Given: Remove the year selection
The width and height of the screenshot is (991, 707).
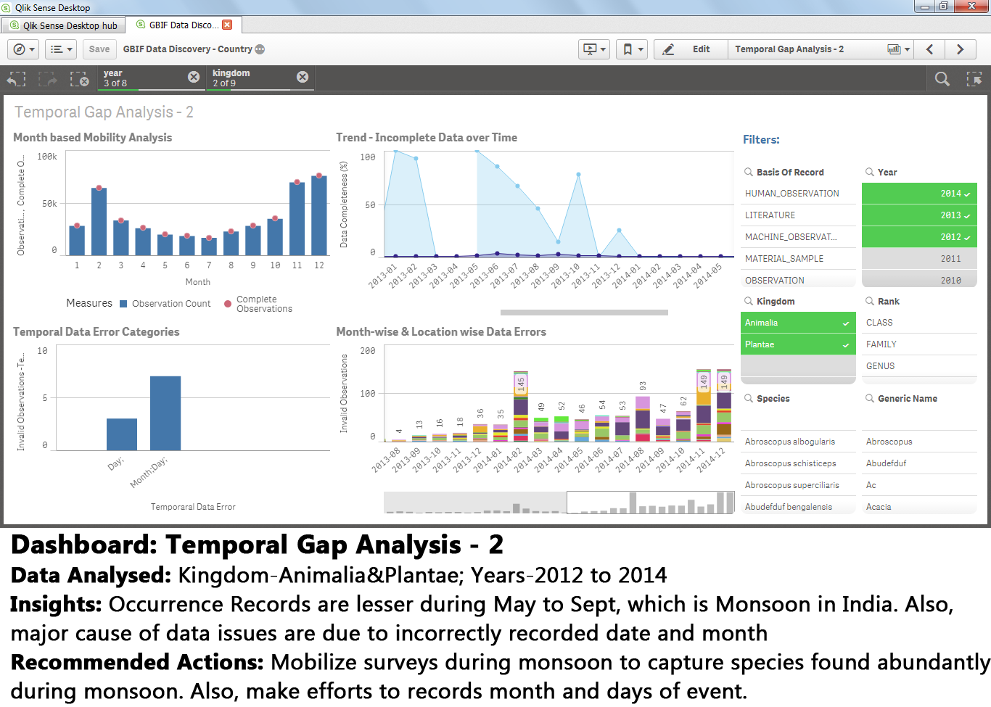Looking at the screenshot, I should [x=194, y=77].
